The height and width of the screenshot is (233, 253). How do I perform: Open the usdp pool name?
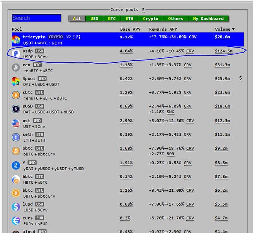click(27, 51)
